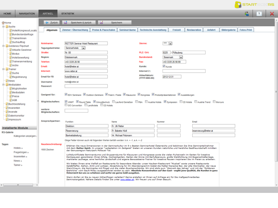This screenshot has height=208, width=278.
Task: Click the Speichern disk icon
Action: tap(101, 23)
